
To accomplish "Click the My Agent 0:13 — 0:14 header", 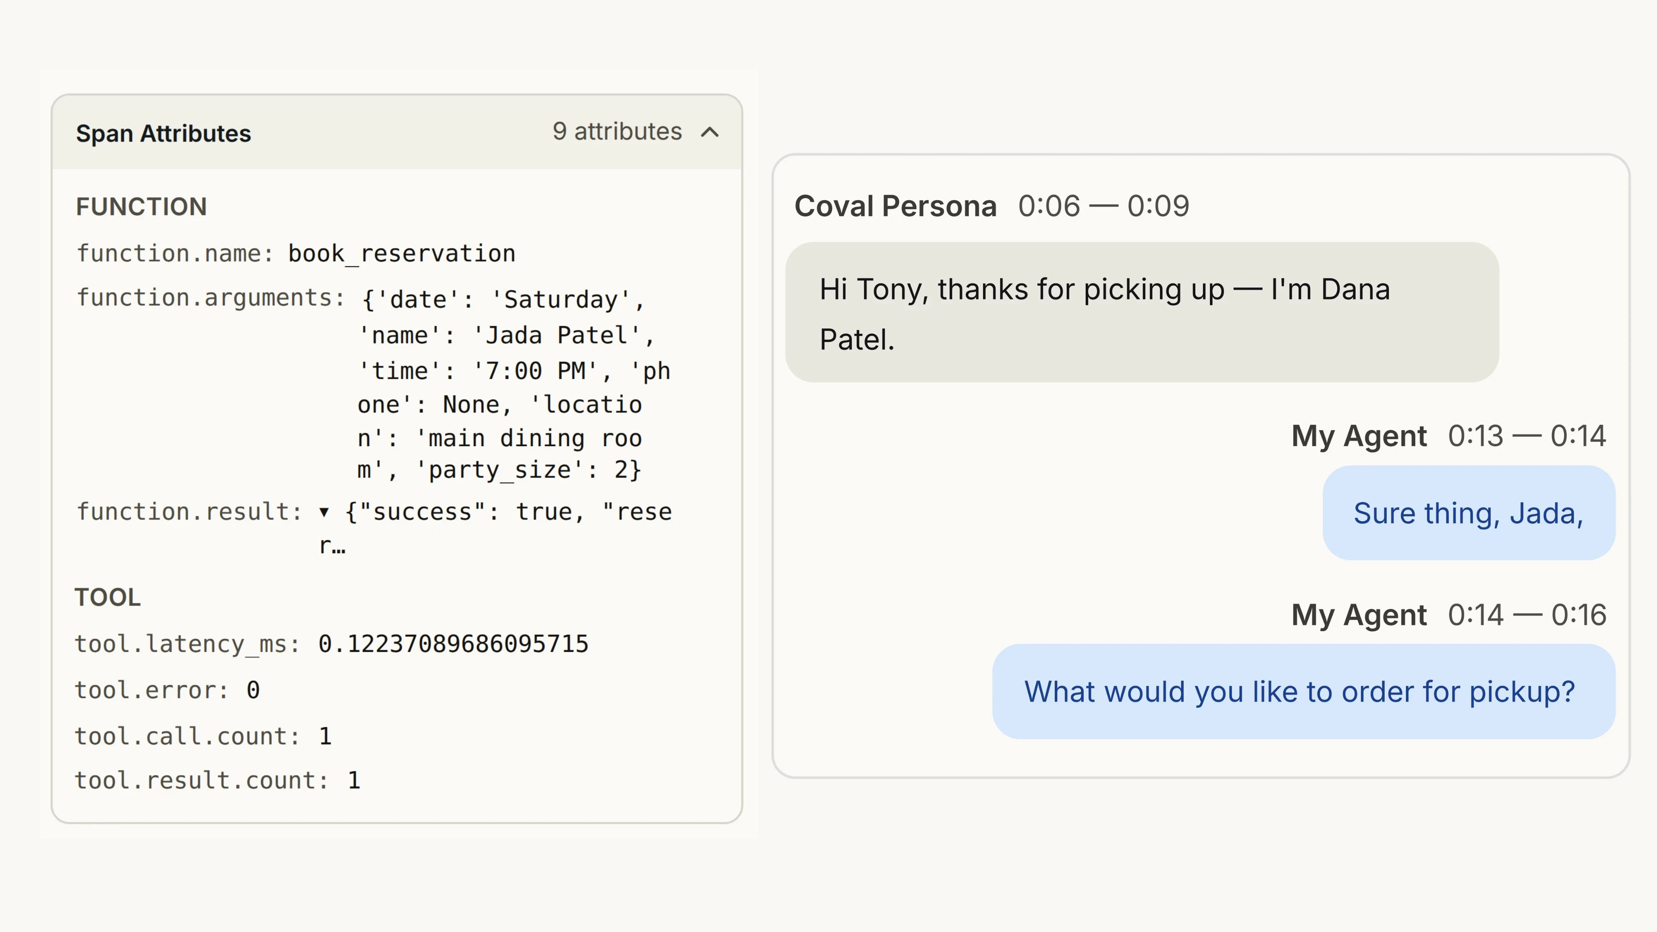I will (x=1449, y=436).
